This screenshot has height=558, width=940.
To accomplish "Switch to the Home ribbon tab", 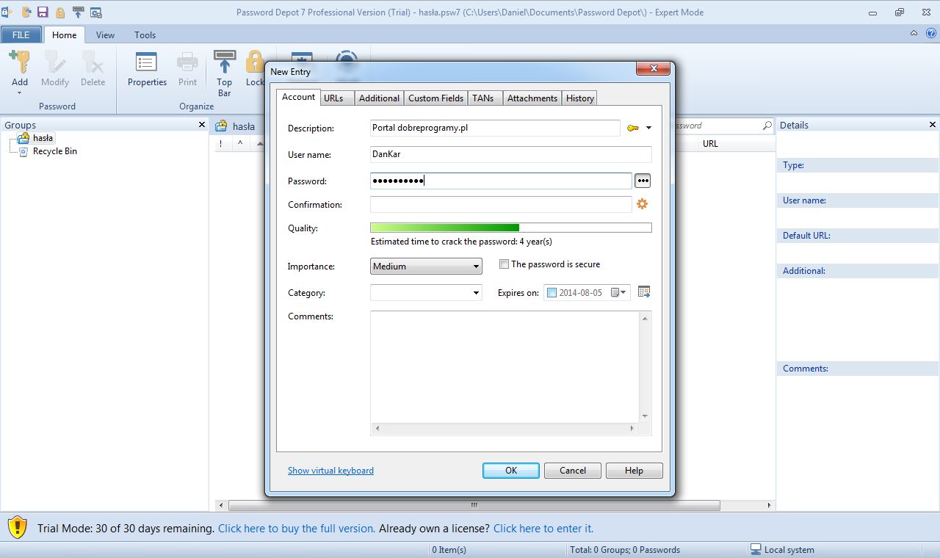I will 65,35.
